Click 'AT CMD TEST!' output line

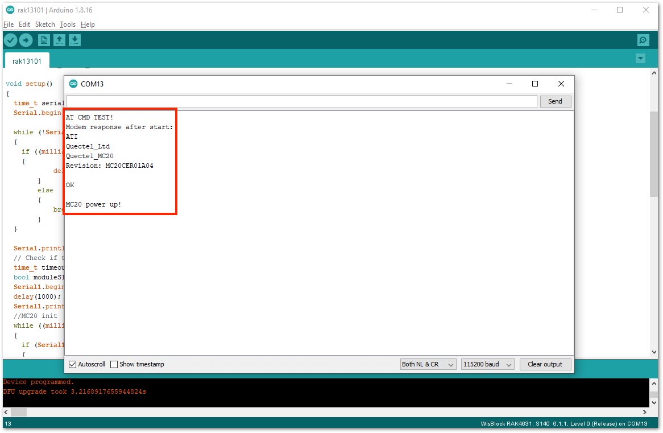pyautogui.click(x=90, y=117)
